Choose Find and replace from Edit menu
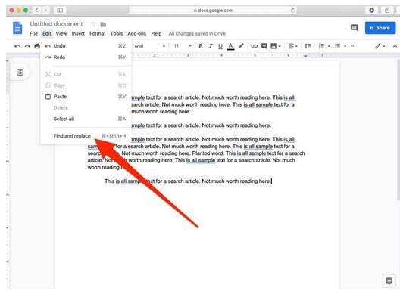Image resolution: width=400 pixels, height=294 pixels. click(86, 136)
